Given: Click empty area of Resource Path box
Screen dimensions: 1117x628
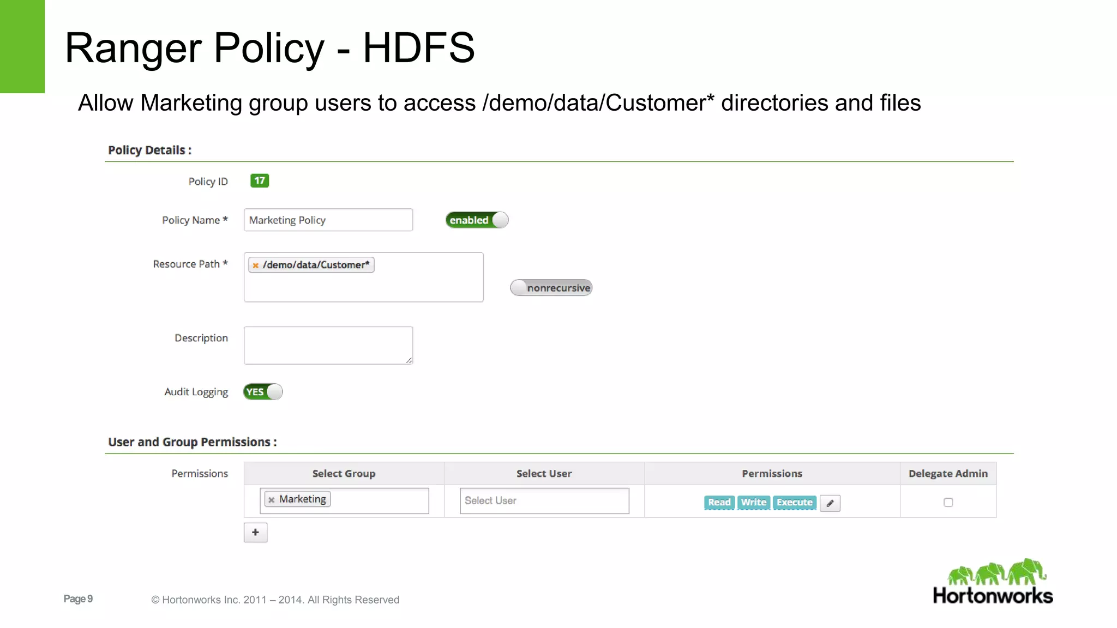Looking at the screenshot, I should [x=363, y=288].
